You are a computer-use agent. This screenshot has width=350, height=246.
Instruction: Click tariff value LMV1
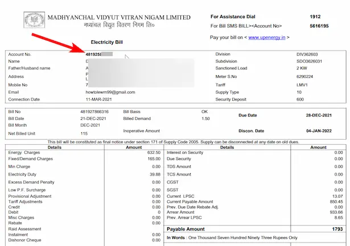click(x=302, y=85)
